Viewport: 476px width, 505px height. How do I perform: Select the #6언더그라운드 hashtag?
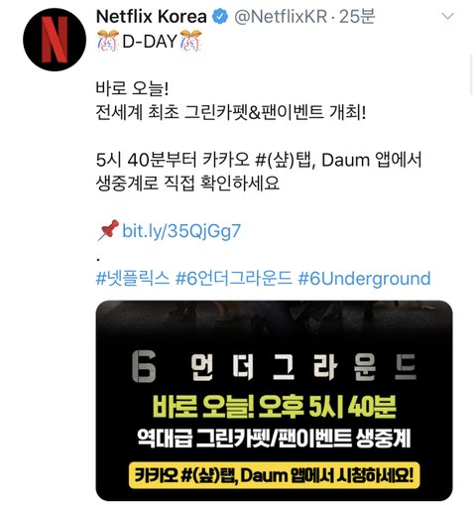234,278
